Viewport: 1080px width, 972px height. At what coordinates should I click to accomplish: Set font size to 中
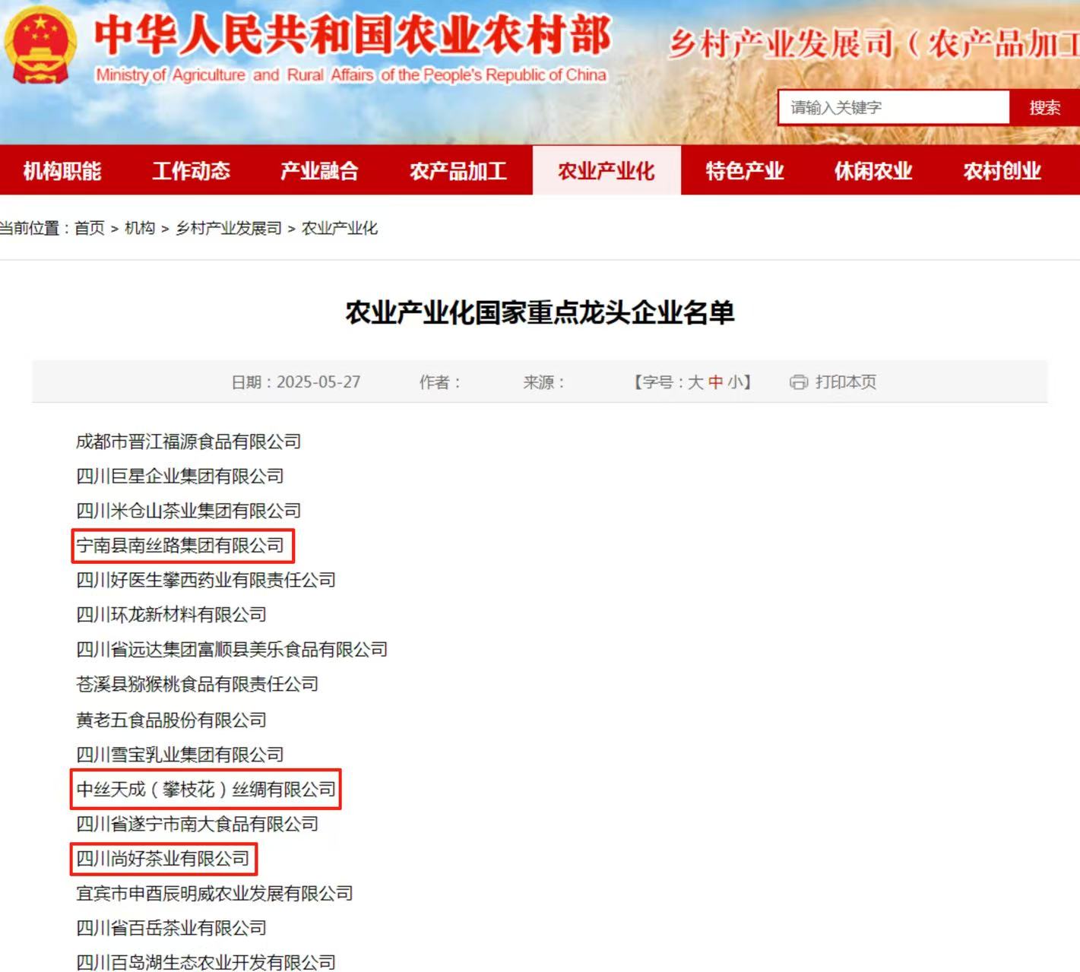click(715, 382)
